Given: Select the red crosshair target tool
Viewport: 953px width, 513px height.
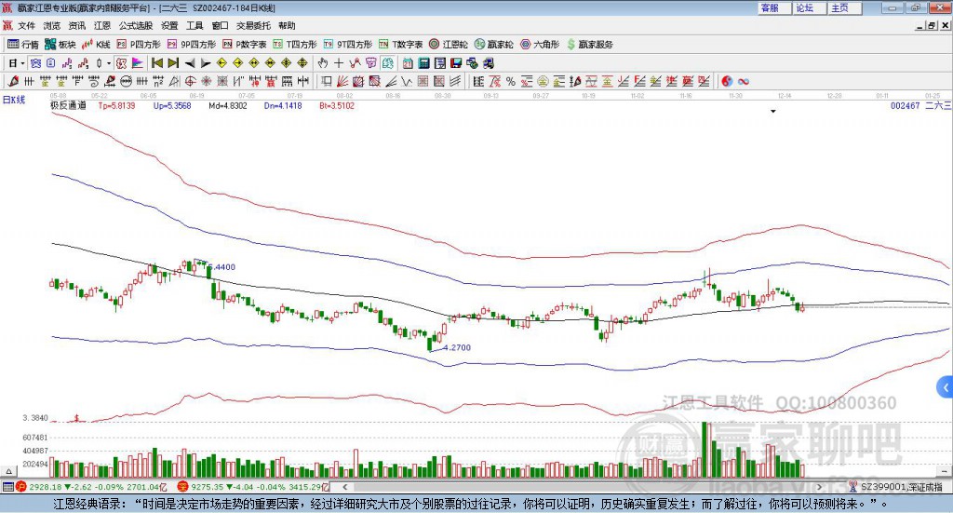Looking at the screenshot, I should click(190, 81).
